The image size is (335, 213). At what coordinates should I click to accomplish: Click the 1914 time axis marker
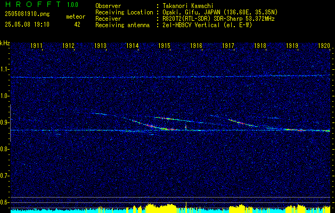(x=132, y=46)
